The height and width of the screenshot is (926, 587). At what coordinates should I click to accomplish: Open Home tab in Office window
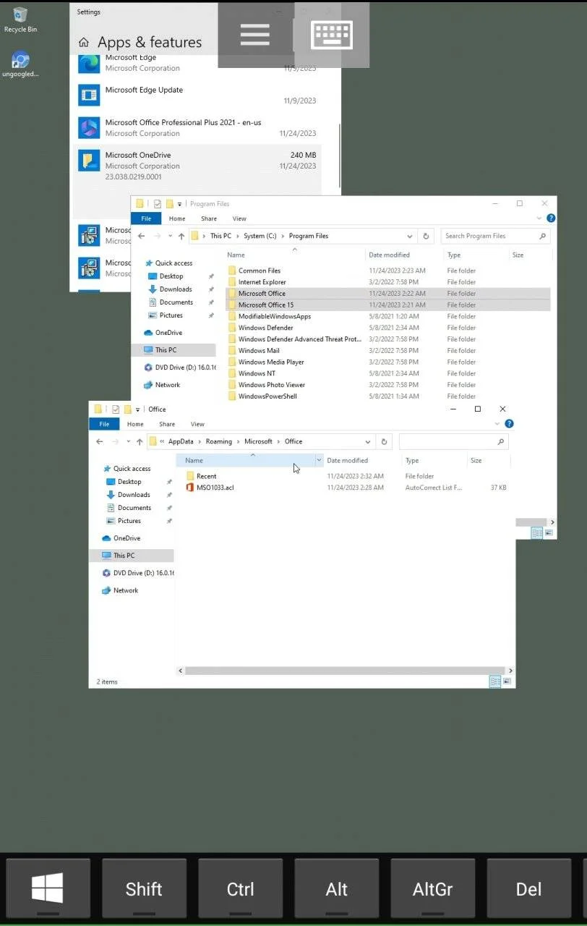(x=135, y=424)
